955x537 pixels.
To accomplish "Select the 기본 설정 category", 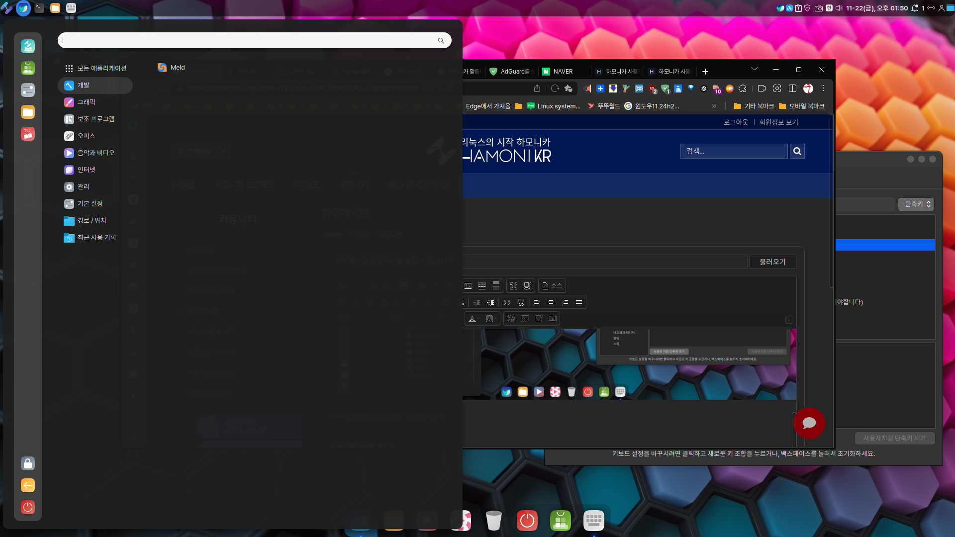I will tap(95, 204).
